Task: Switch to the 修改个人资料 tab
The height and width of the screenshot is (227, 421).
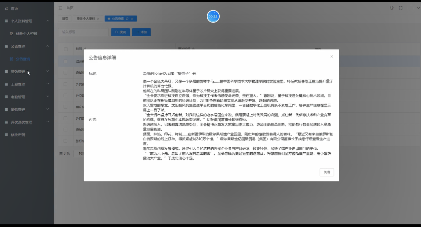Action: click(88, 19)
